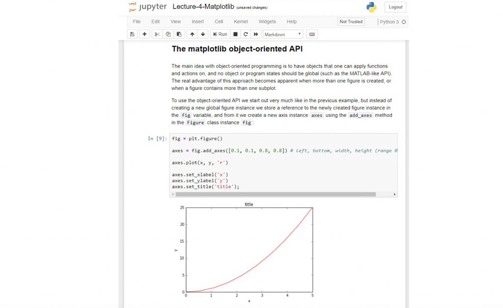Open the Cell menu
Image resolution: width=503 pixels, height=308 pixels.
tap(219, 22)
